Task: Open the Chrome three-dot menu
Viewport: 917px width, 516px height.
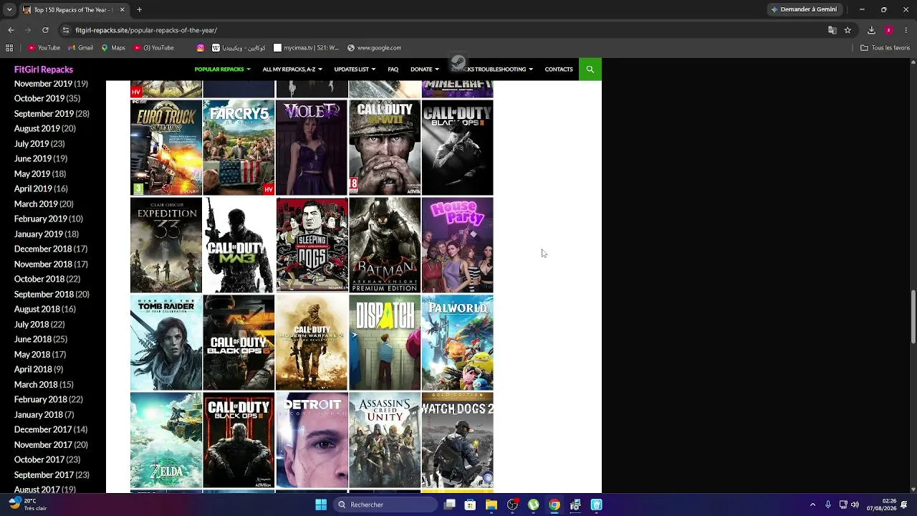Action: [906, 30]
